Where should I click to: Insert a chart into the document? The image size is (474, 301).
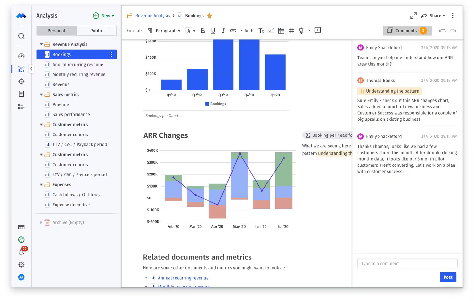(x=271, y=31)
